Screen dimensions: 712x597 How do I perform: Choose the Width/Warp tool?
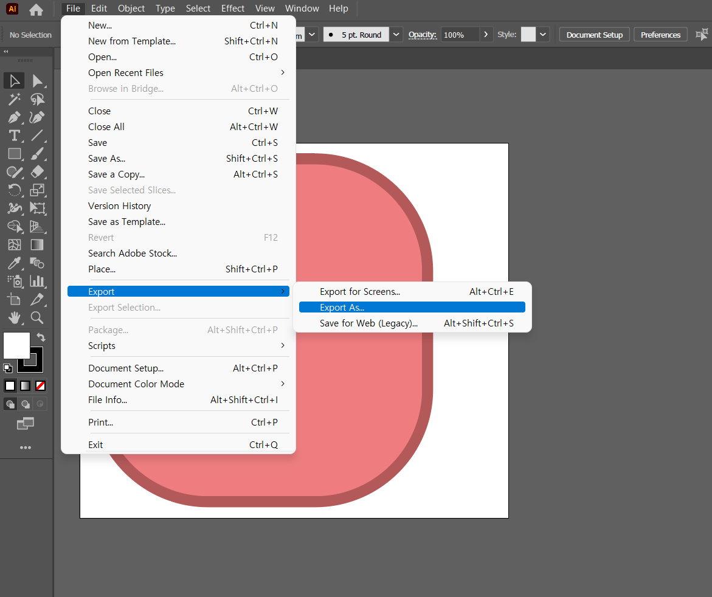(x=14, y=208)
